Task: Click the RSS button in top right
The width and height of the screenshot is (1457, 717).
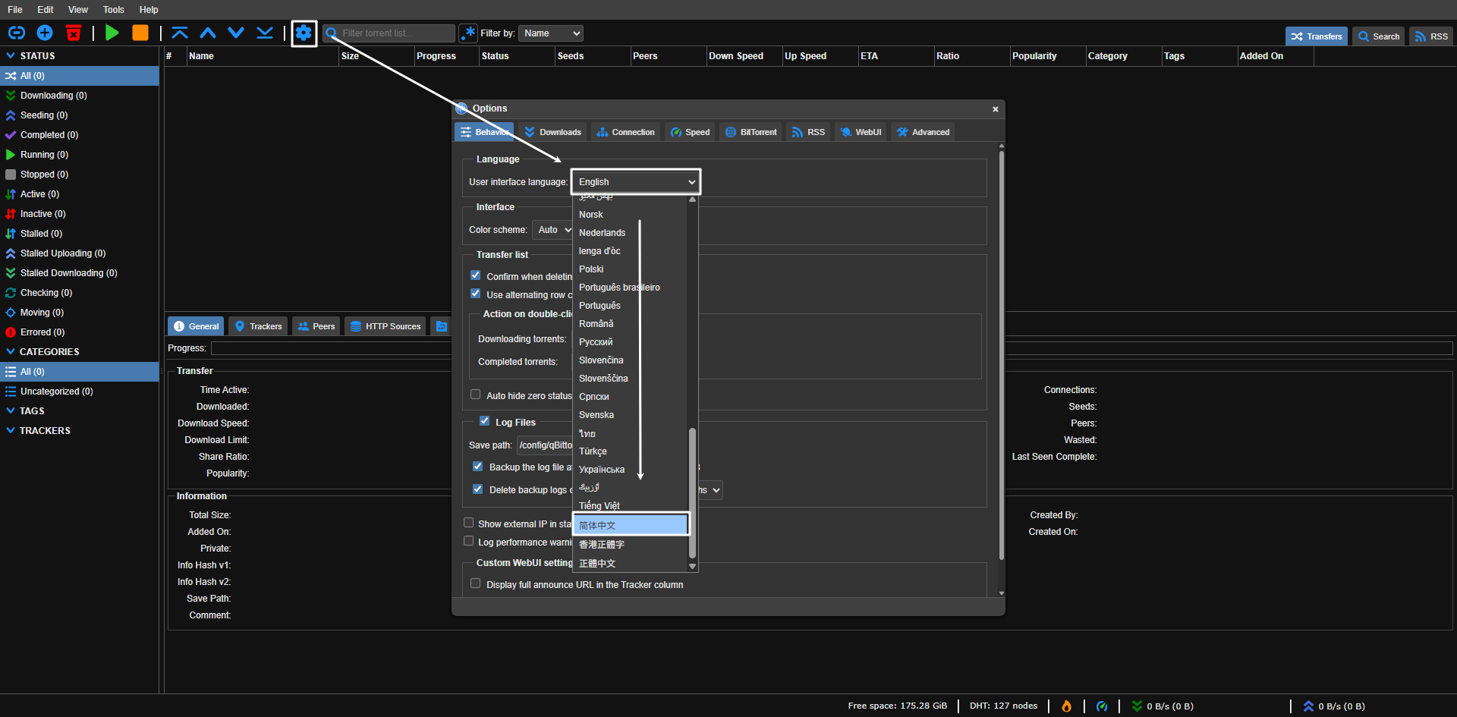Action: click(x=1430, y=36)
